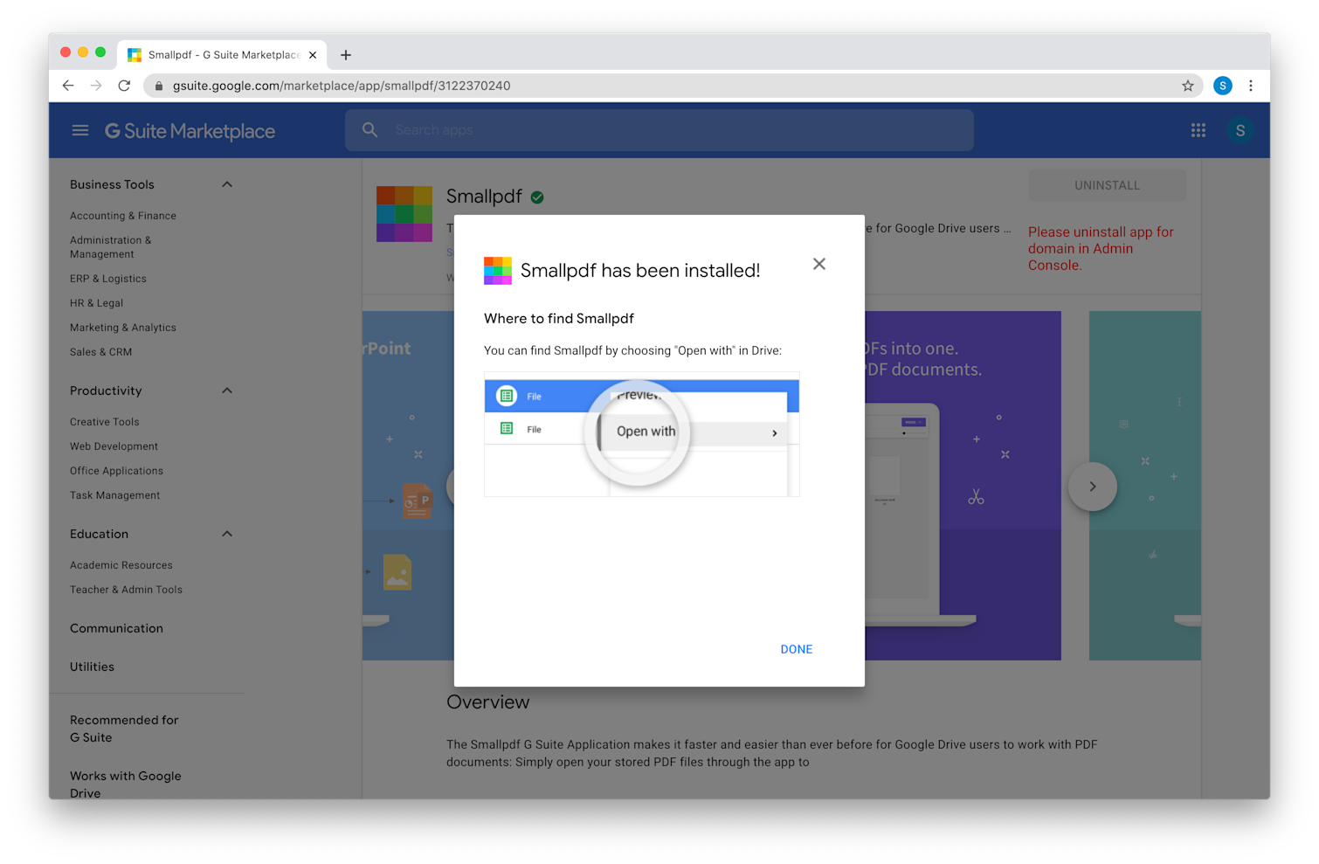Click the purple PDF merge slide

963,486
